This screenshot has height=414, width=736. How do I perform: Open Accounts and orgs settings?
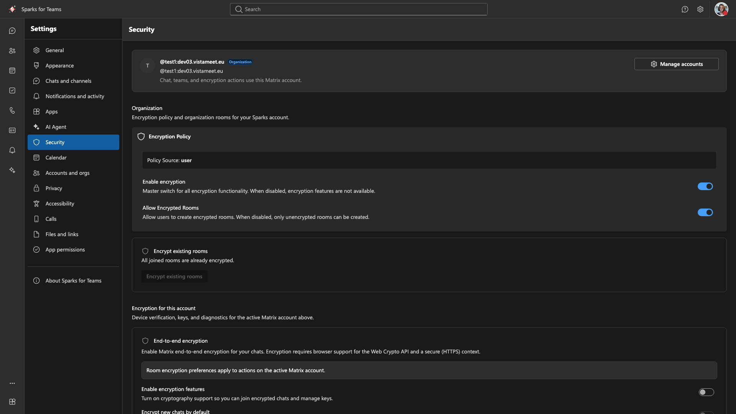point(73,173)
